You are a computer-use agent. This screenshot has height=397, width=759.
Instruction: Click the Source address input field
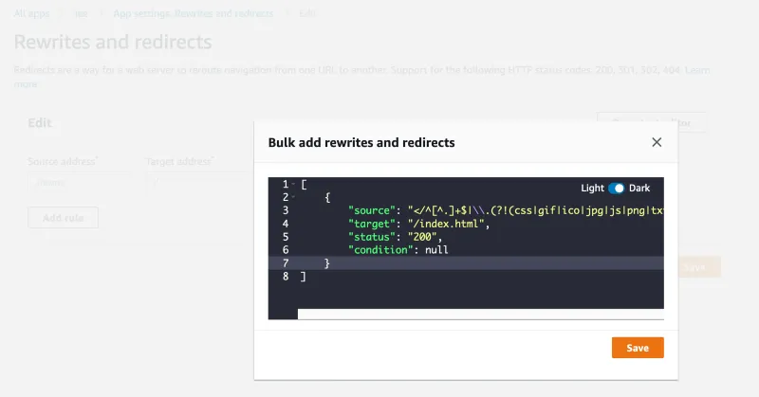coord(76,181)
